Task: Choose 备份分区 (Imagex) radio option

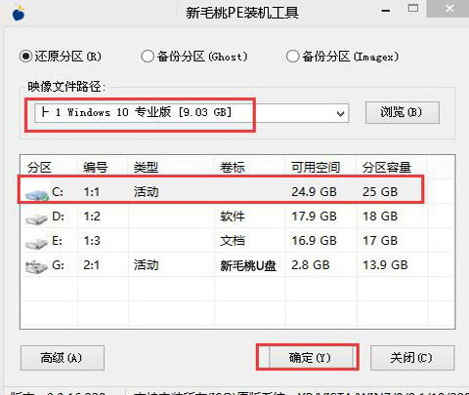Action: 292,57
